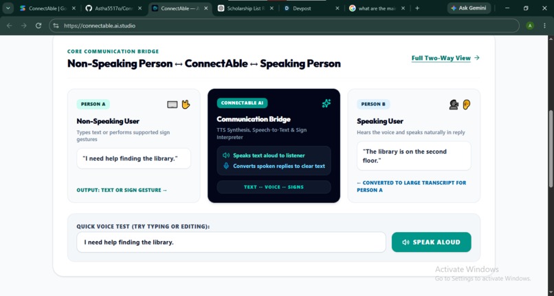Open the tab search dropdown arrow
This screenshot has height=296, width=554.
tap(8, 8)
